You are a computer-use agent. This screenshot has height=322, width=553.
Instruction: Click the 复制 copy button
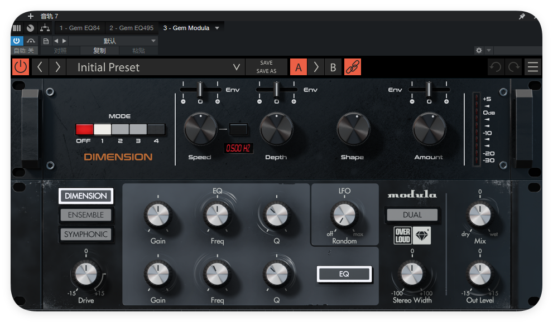tap(99, 50)
